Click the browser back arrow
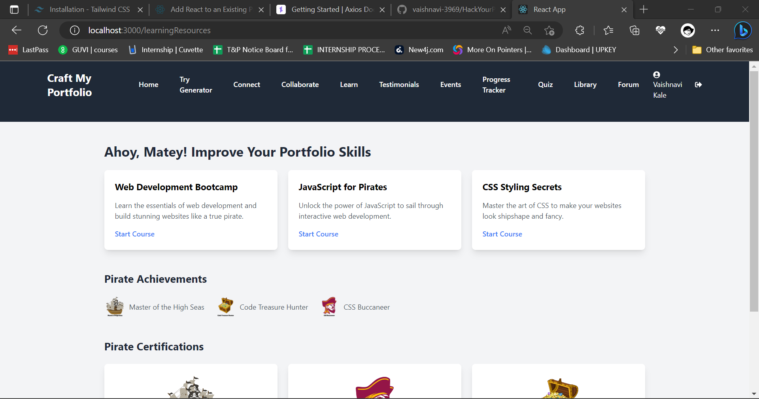Image resolution: width=759 pixels, height=399 pixels. pyautogui.click(x=17, y=30)
